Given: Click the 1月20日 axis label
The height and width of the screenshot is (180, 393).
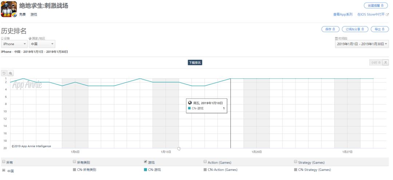Looking at the screenshot, I should tap(257, 152).
